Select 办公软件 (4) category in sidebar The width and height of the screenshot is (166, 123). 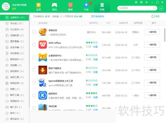click(15, 30)
